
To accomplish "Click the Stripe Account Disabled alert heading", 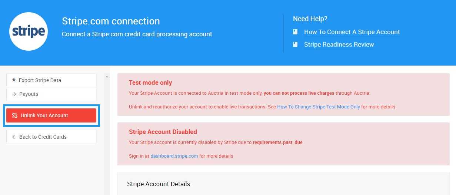I will pos(163,132).
